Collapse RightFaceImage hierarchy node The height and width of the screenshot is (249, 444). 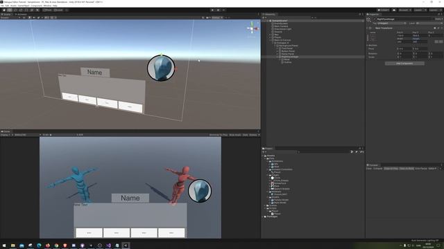tap(277, 57)
